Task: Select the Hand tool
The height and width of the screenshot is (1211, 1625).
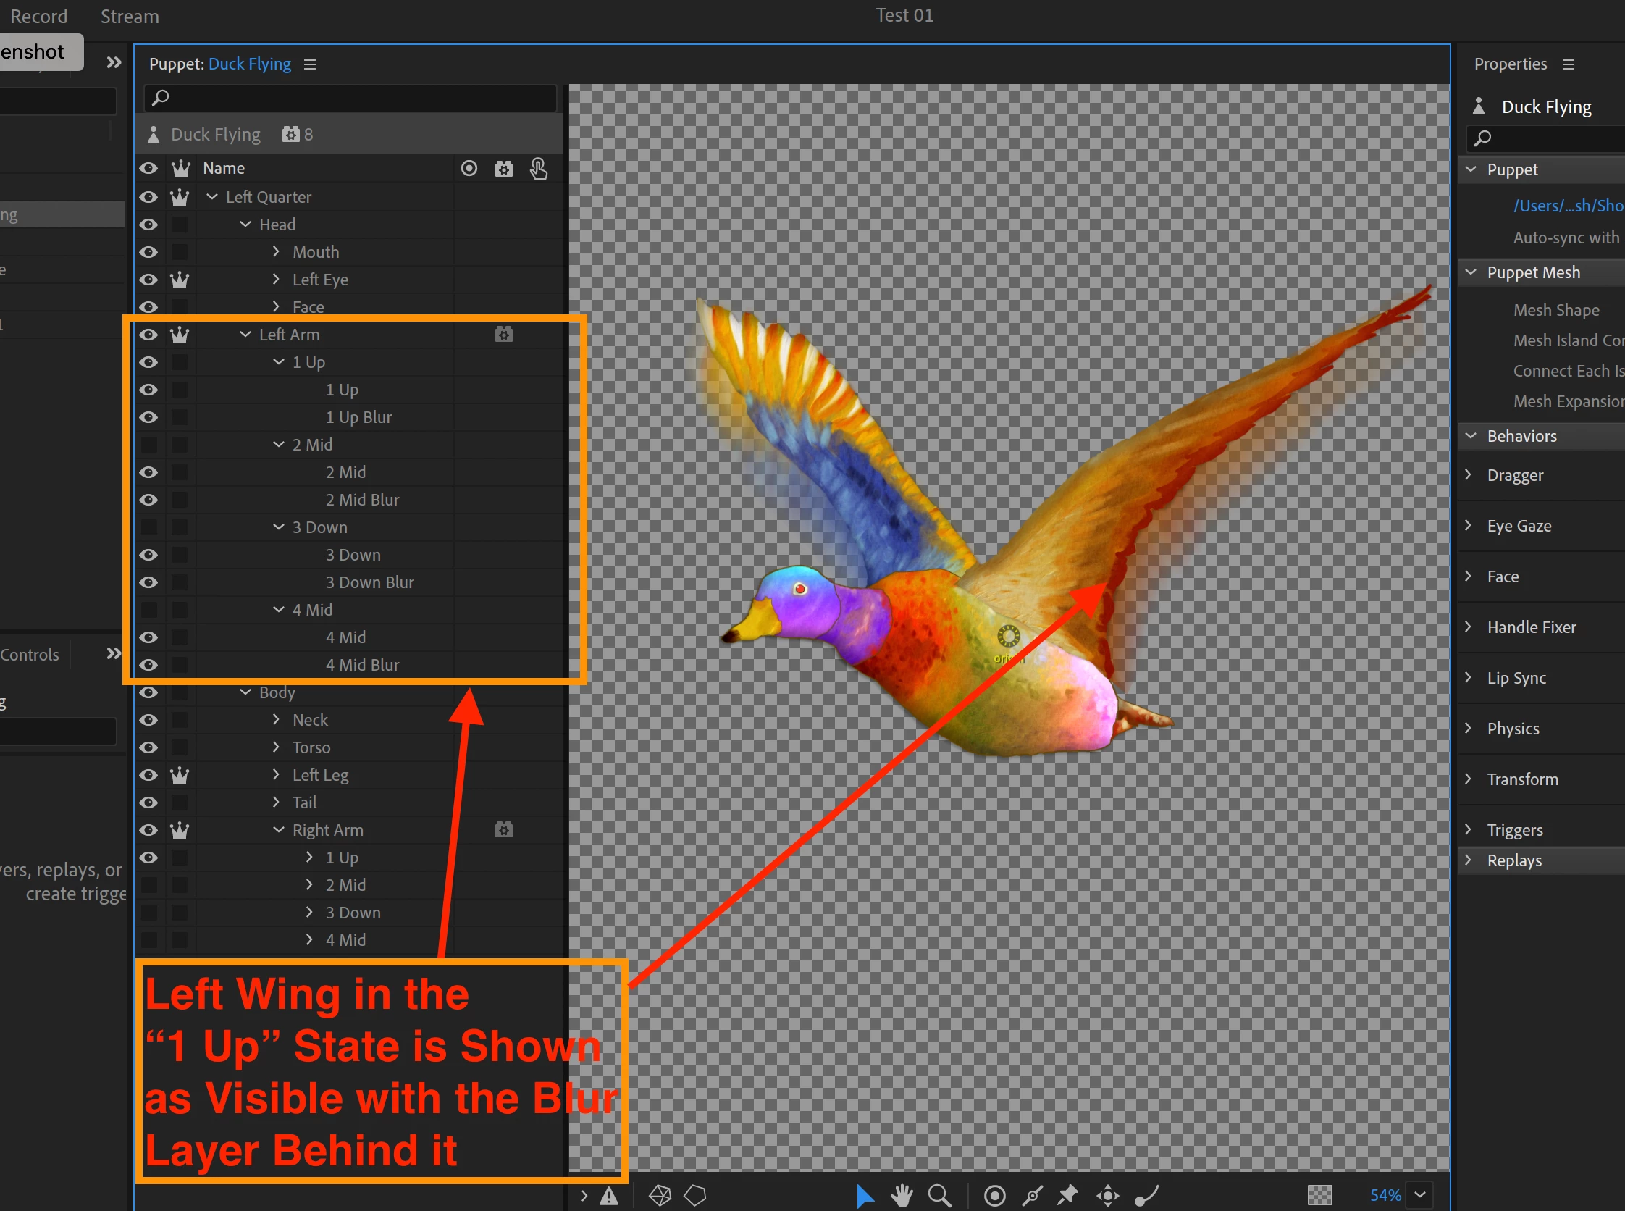Action: click(x=902, y=1196)
